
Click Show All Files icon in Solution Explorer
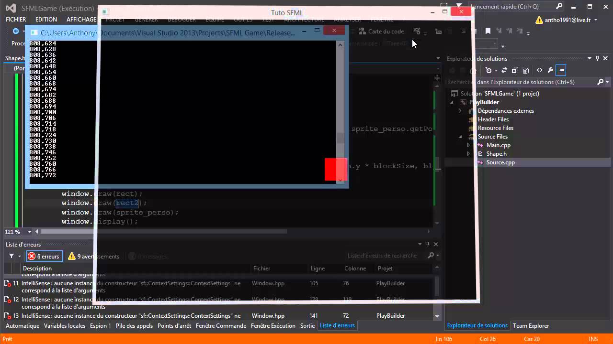tap(525, 70)
